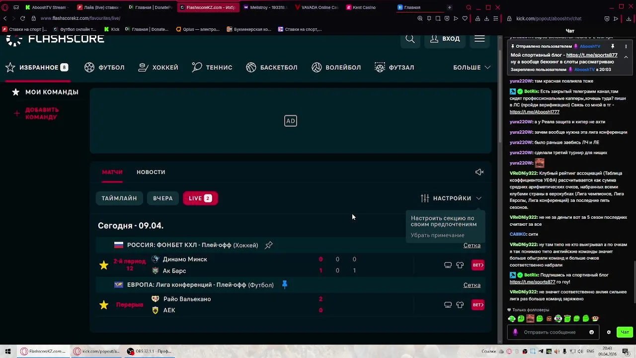Screen dimensions: 636x358
Task: Expand the НАСТРОЙКИ settings dropdown
Action: 451,198
